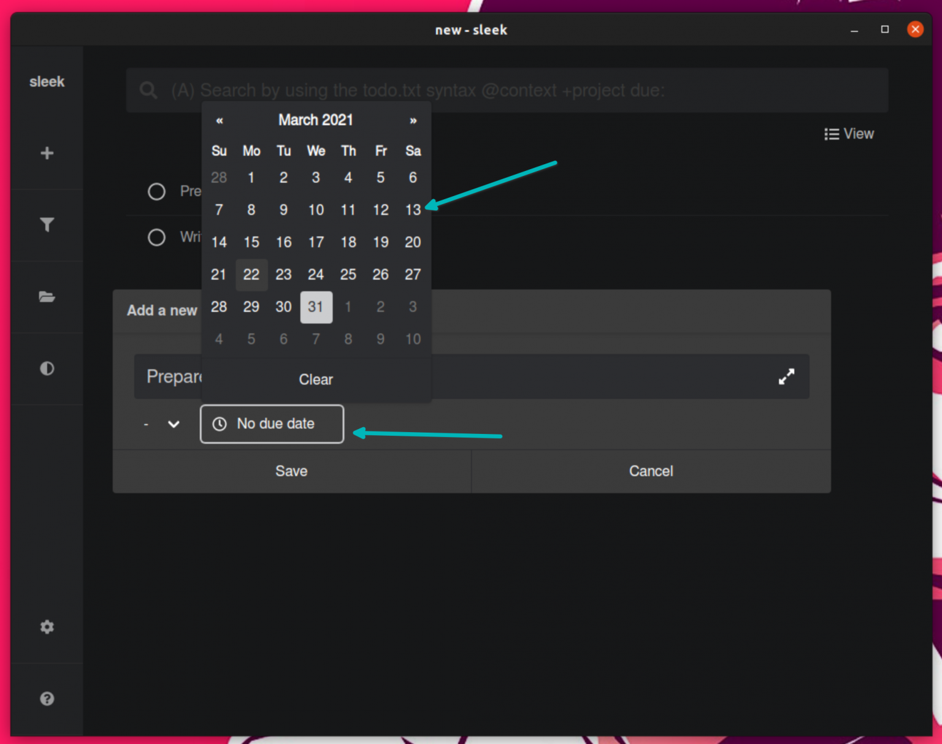Viewport: 942px width, 744px height.
Task: Expand the priority dropdown chevron
Action: pyautogui.click(x=174, y=424)
